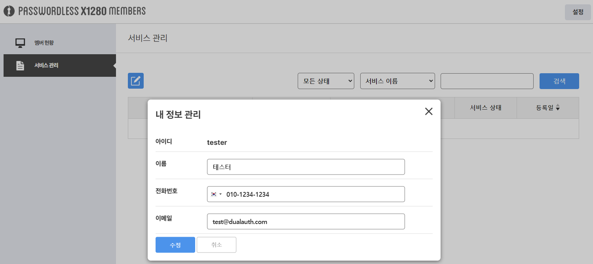Screen dimensions: 593x264
Task: Click the 내 정보 관리 dialog title
Action: [178, 115]
